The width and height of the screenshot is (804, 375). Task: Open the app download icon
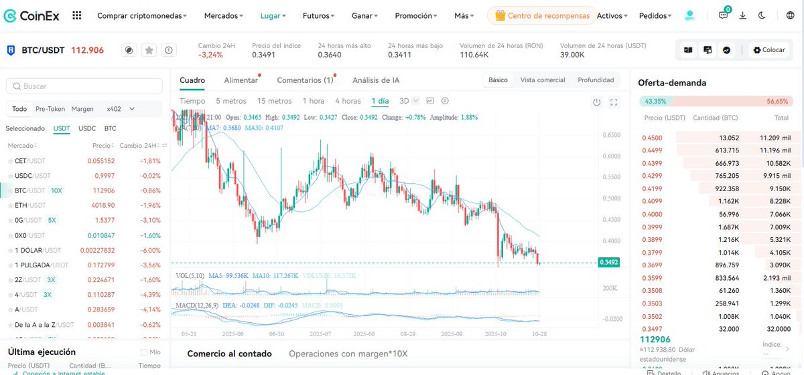(x=743, y=15)
